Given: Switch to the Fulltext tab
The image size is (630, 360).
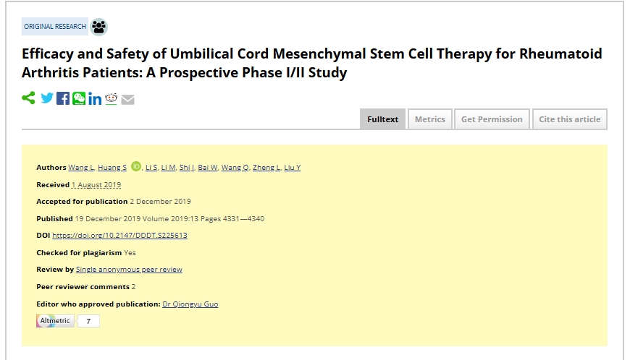Looking at the screenshot, I should 382,119.
